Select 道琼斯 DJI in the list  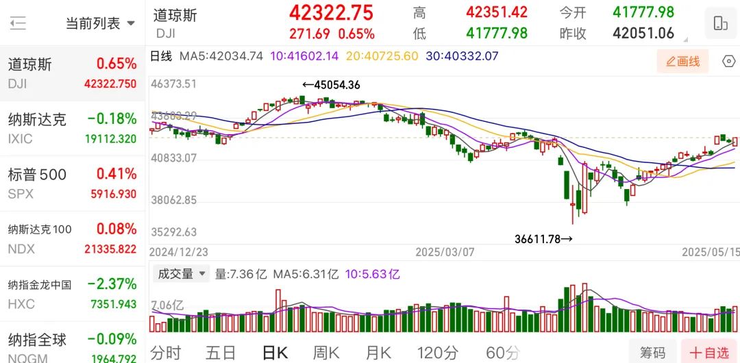(72, 73)
